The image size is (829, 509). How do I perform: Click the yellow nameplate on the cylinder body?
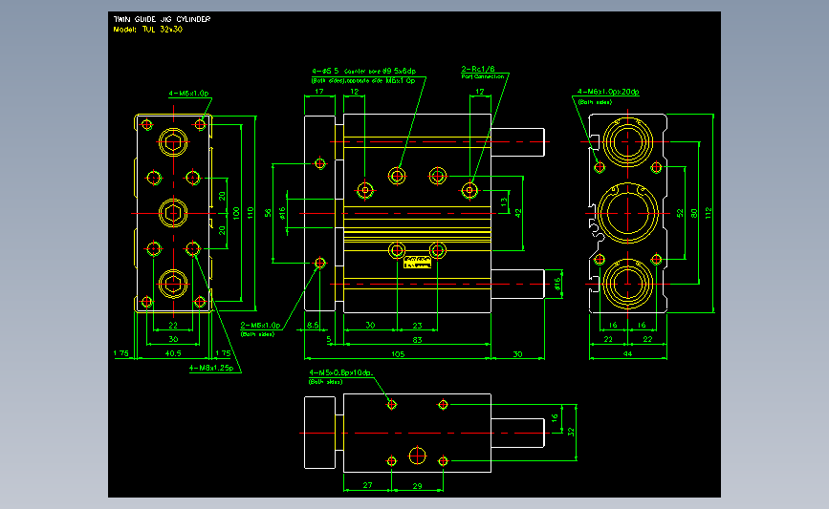coord(417,263)
